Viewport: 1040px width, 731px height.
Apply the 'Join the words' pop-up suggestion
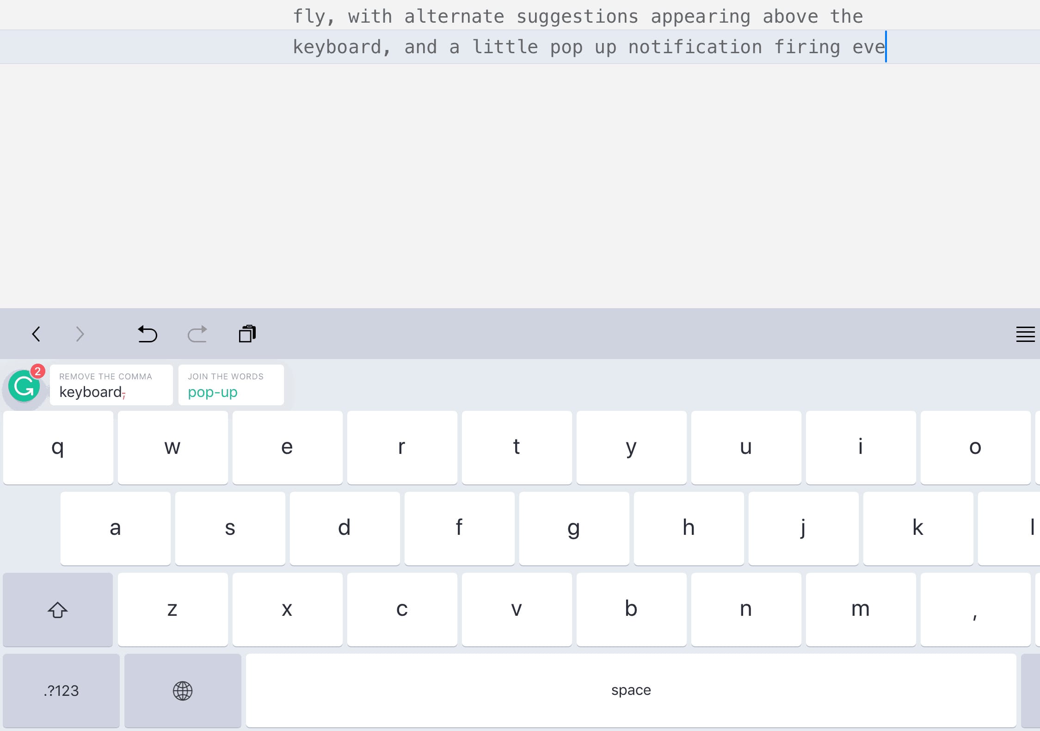click(230, 385)
